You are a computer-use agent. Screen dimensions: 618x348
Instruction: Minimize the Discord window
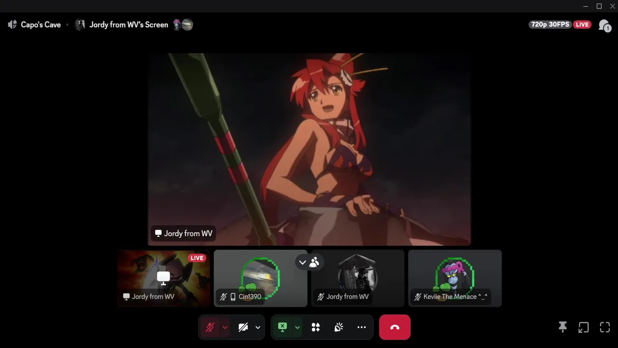pos(586,6)
